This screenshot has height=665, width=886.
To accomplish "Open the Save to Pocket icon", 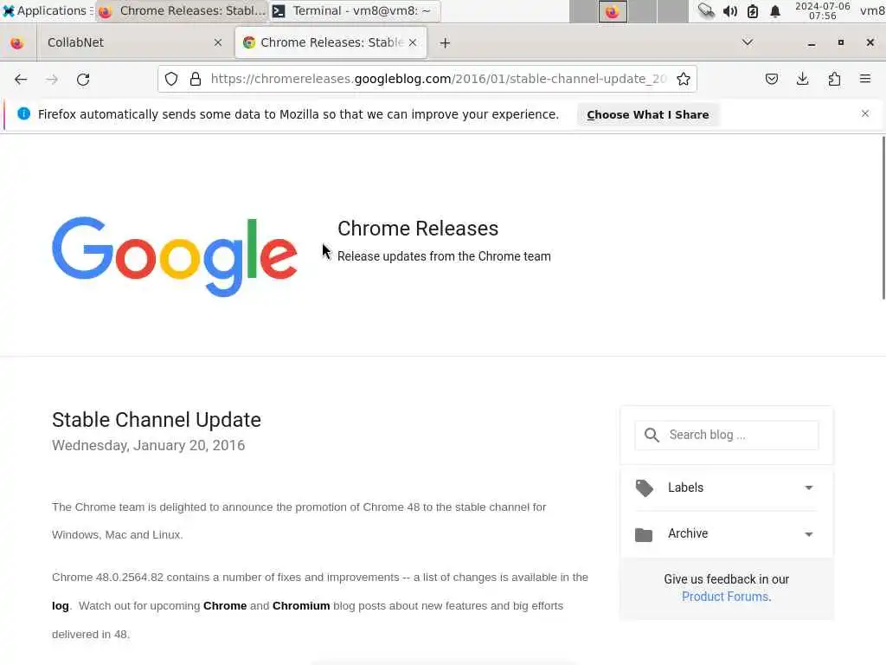I will pos(771,79).
